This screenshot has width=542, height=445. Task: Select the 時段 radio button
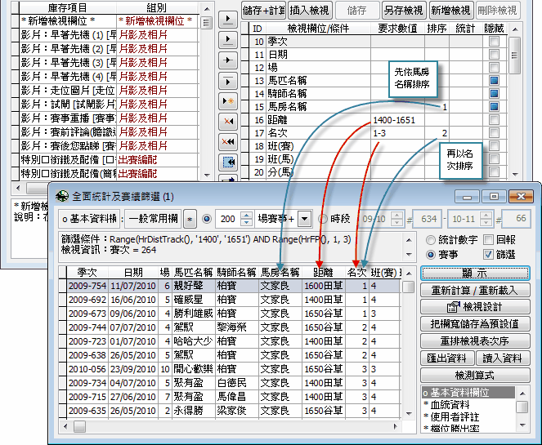click(323, 219)
